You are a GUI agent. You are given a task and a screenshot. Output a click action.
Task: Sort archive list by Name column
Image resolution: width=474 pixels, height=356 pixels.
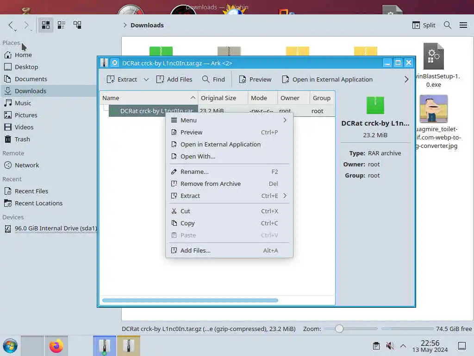coord(149,98)
